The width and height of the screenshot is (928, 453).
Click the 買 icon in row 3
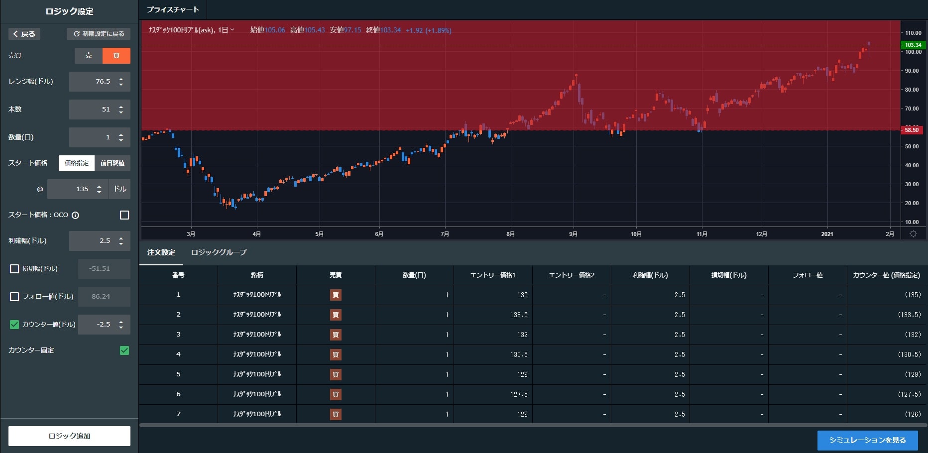pyautogui.click(x=336, y=335)
